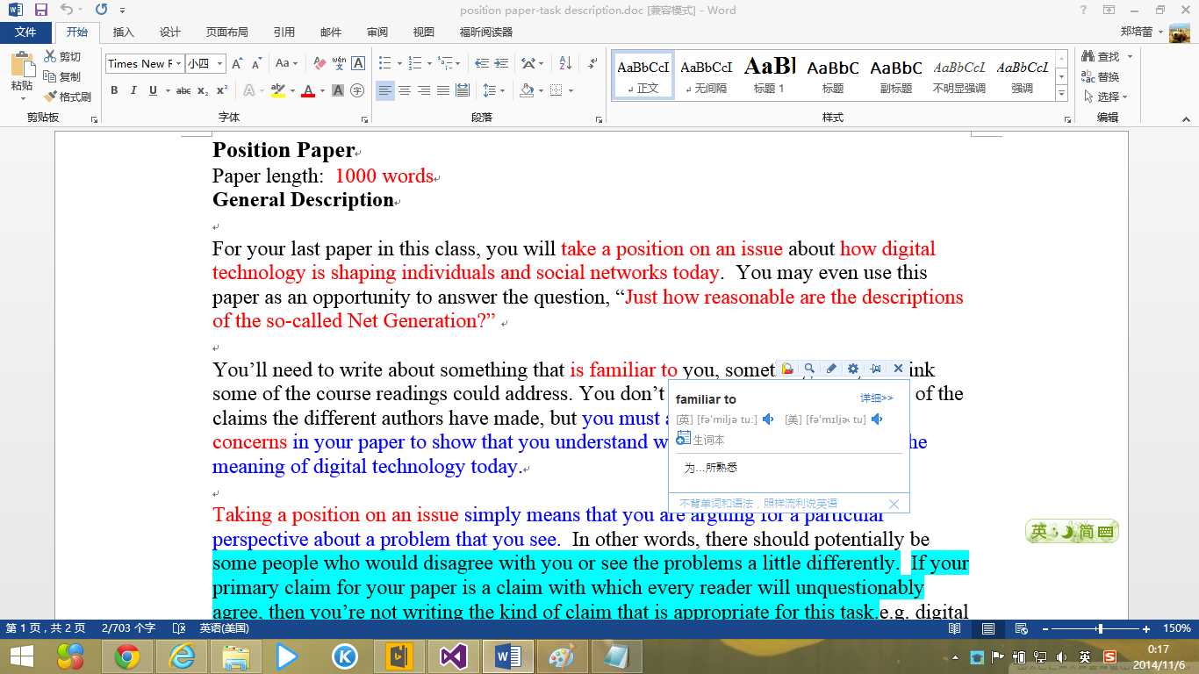
Task: Click the zoom slider in the status bar
Action: pyautogui.click(x=1099, y=629)
